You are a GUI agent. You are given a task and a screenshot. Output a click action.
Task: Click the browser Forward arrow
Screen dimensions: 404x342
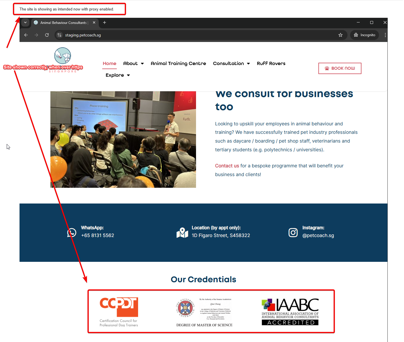36,35
